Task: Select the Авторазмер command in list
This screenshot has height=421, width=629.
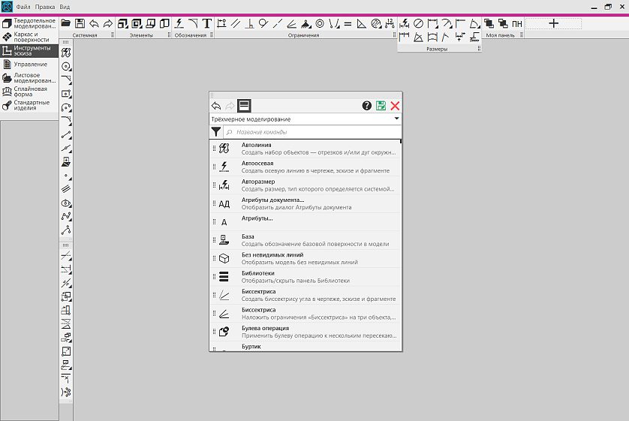Action: pos(305,185)
